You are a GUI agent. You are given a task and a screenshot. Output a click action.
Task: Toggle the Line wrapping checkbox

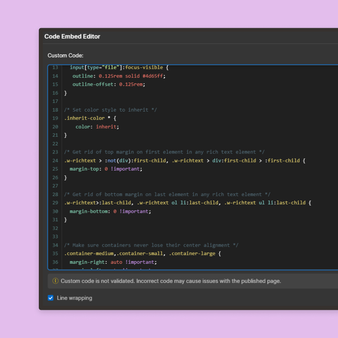tap(51, 298)
